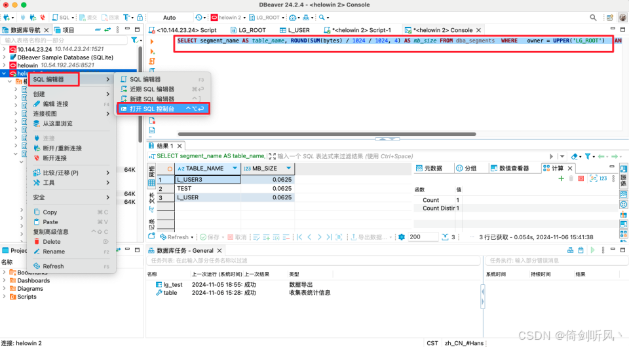
Task: Open the 分组 panel tab
Action: point(467,169)
